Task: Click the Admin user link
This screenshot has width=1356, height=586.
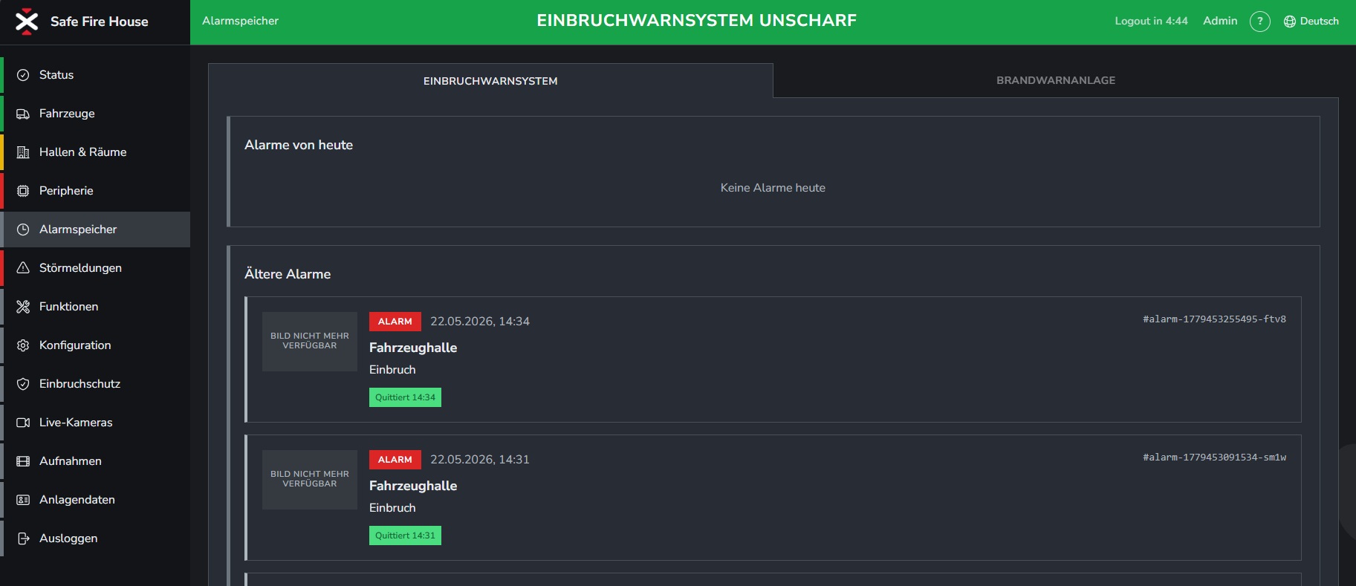Action: [1220, 21]
